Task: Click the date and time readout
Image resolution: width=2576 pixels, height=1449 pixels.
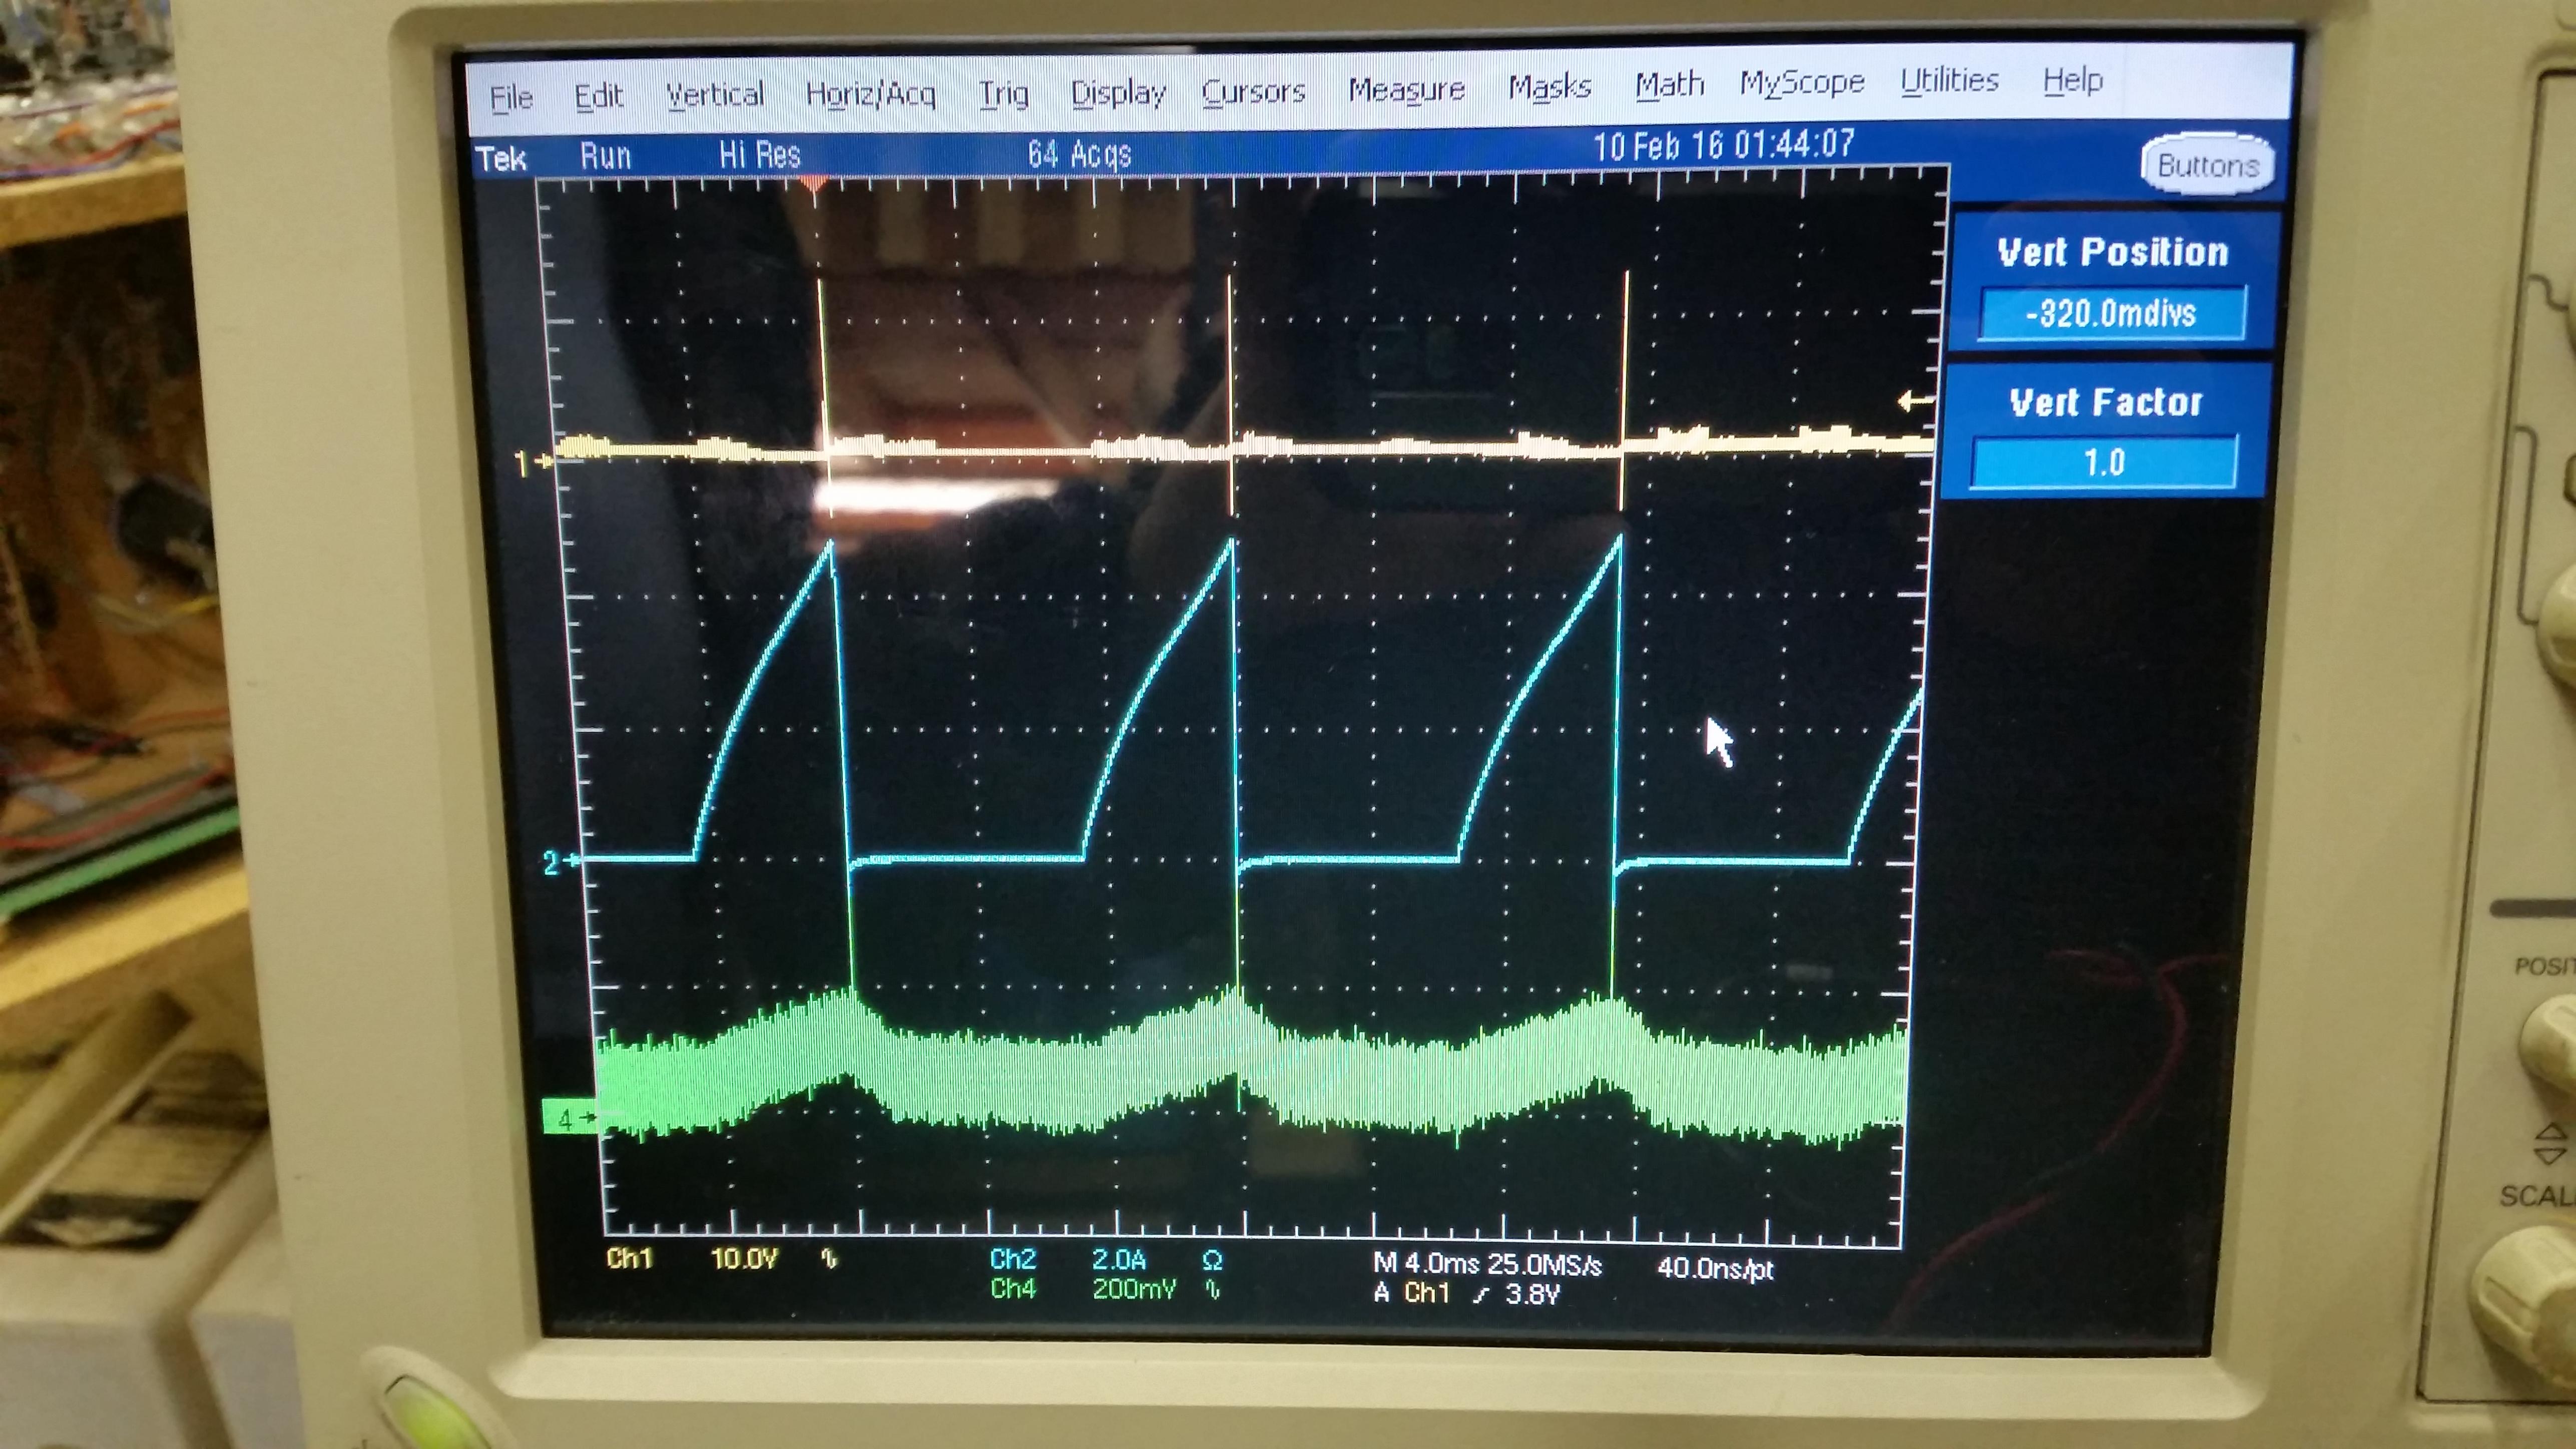Action: [1724, 146]
